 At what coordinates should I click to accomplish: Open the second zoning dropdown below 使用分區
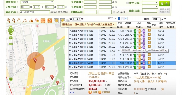point(150,7)
